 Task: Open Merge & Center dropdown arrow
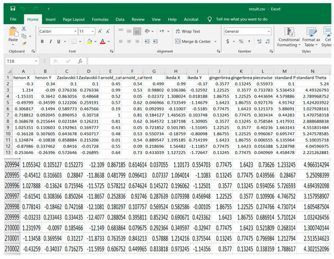216,41
